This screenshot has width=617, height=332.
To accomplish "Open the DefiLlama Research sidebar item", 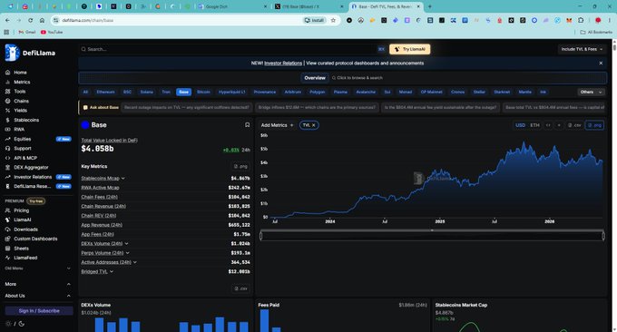I will click(x=28, y=187).
